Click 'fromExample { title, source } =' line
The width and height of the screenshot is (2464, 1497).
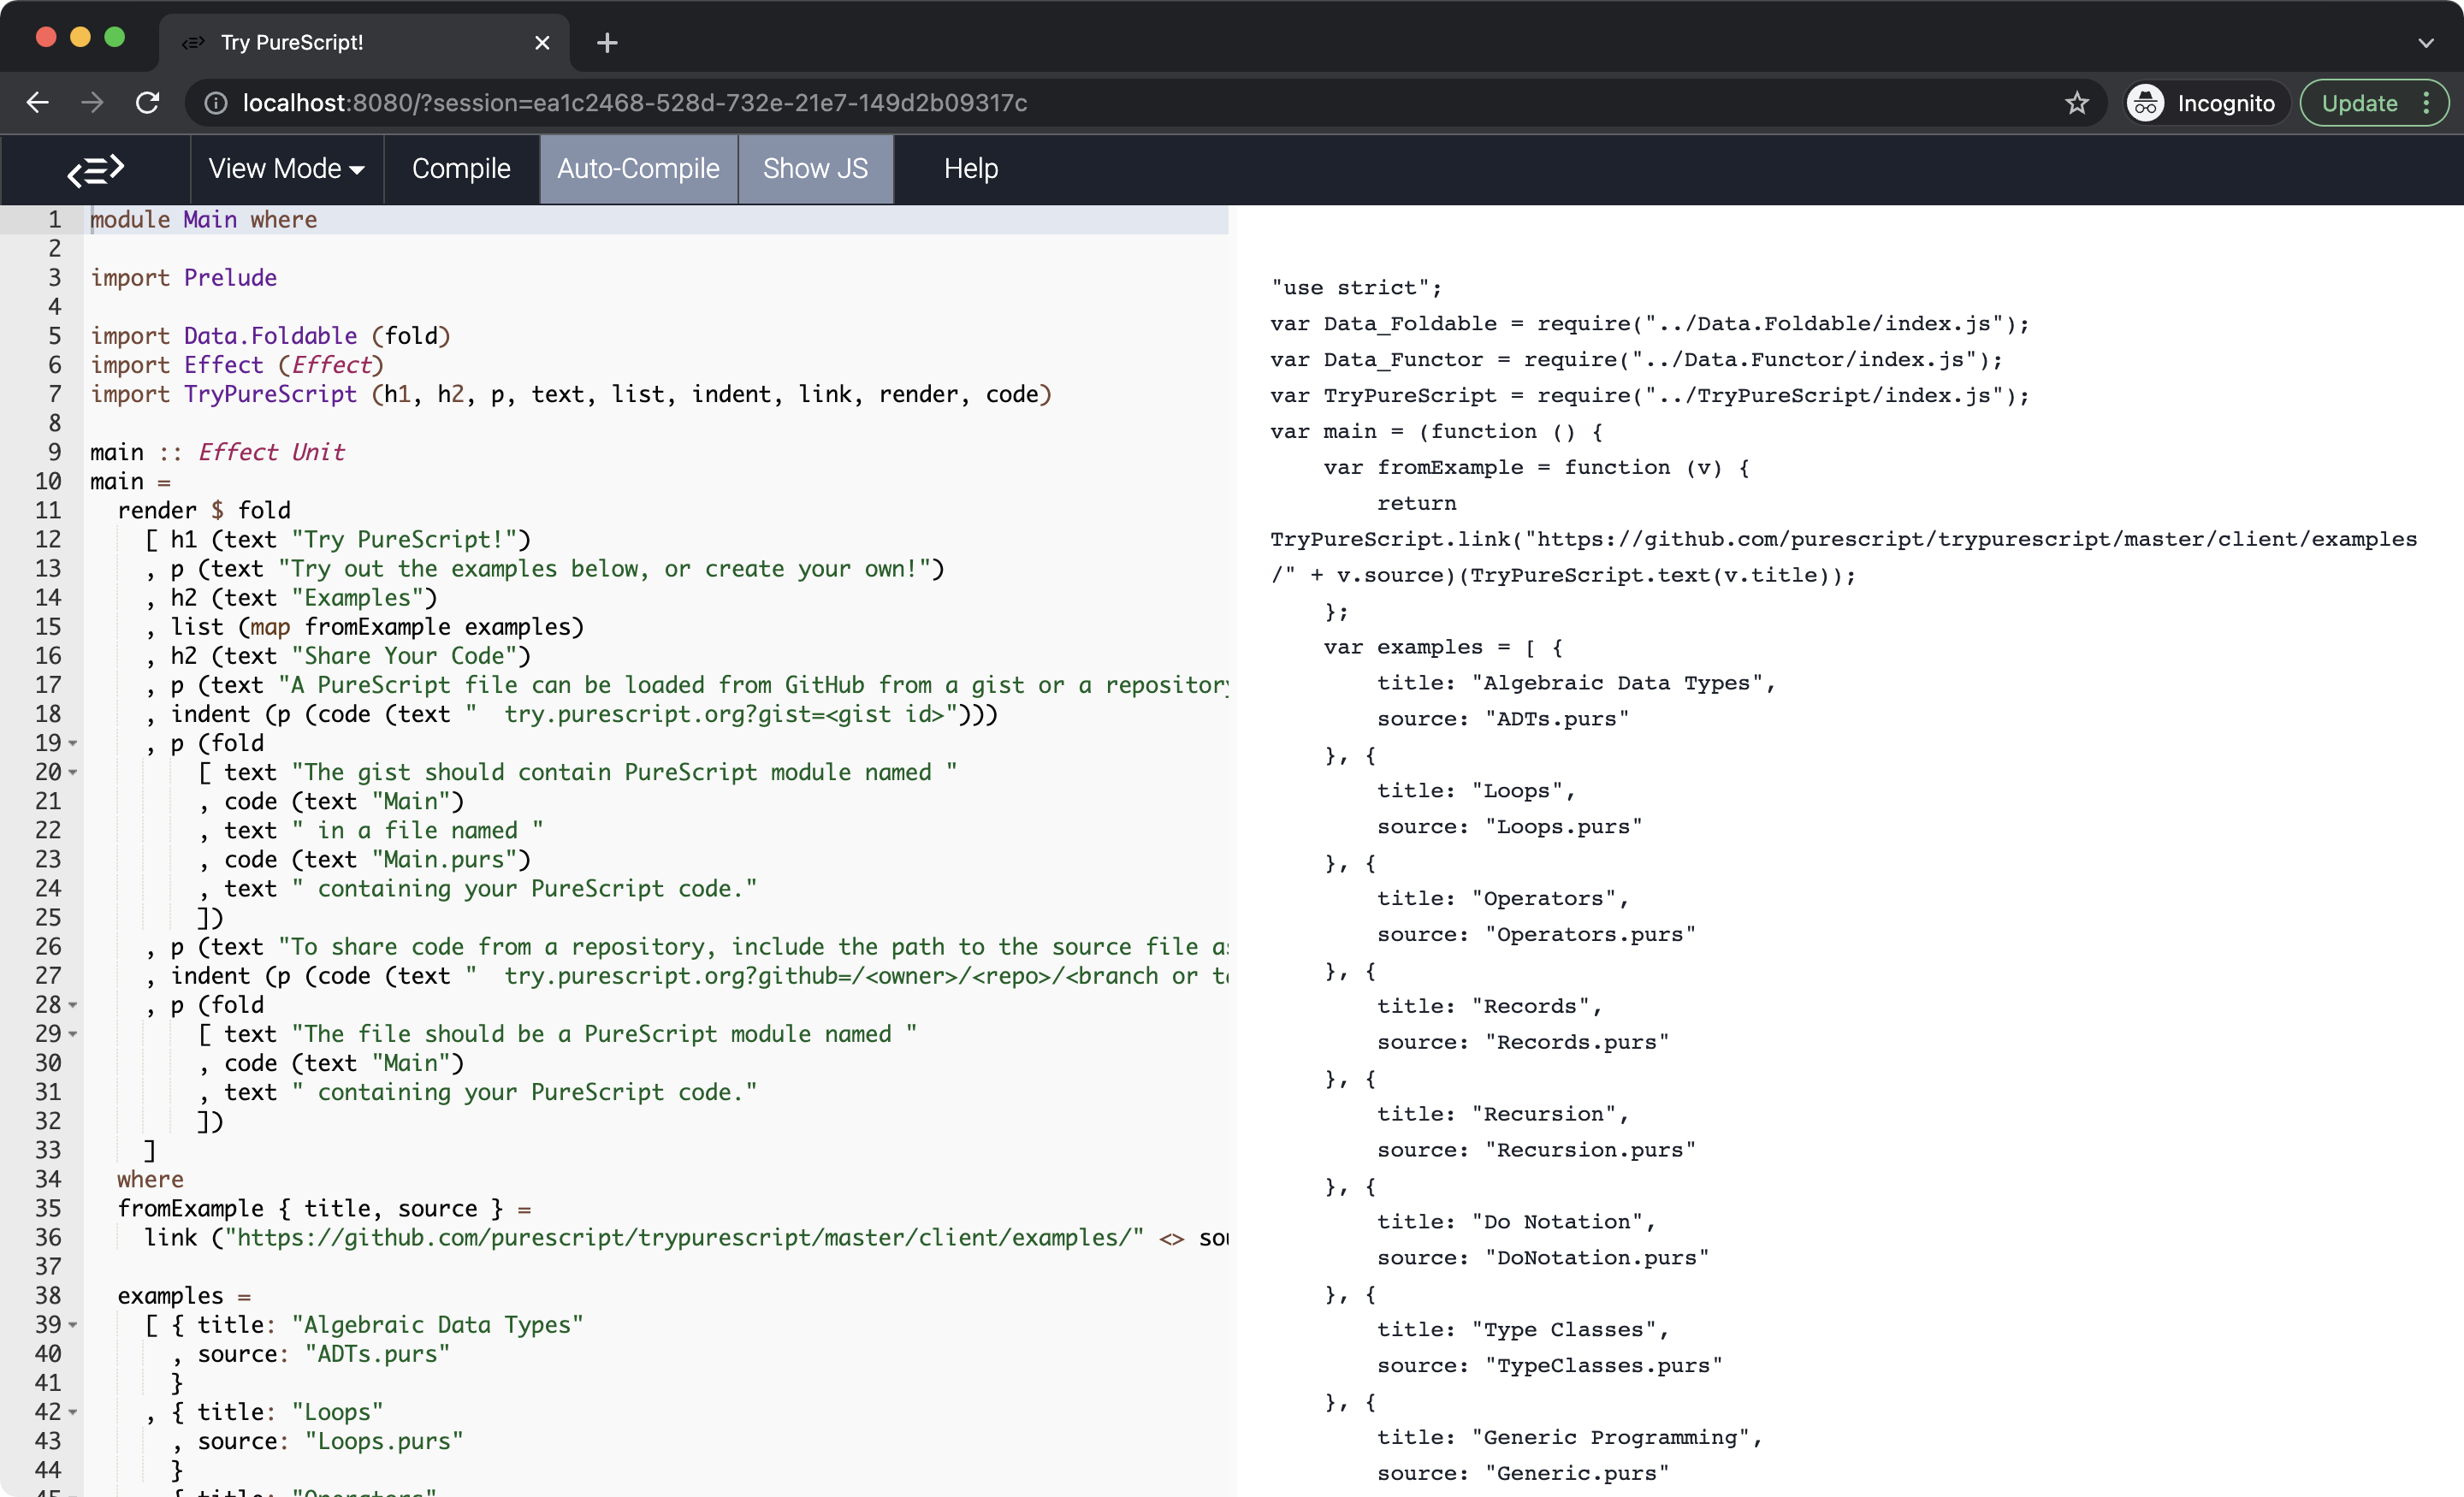point(325,1209)
